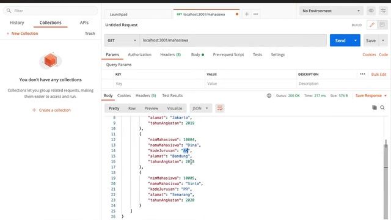Viewport: 391px width, 220px height.
Task: Click the Save button
Action: click(x=371, y=40)
